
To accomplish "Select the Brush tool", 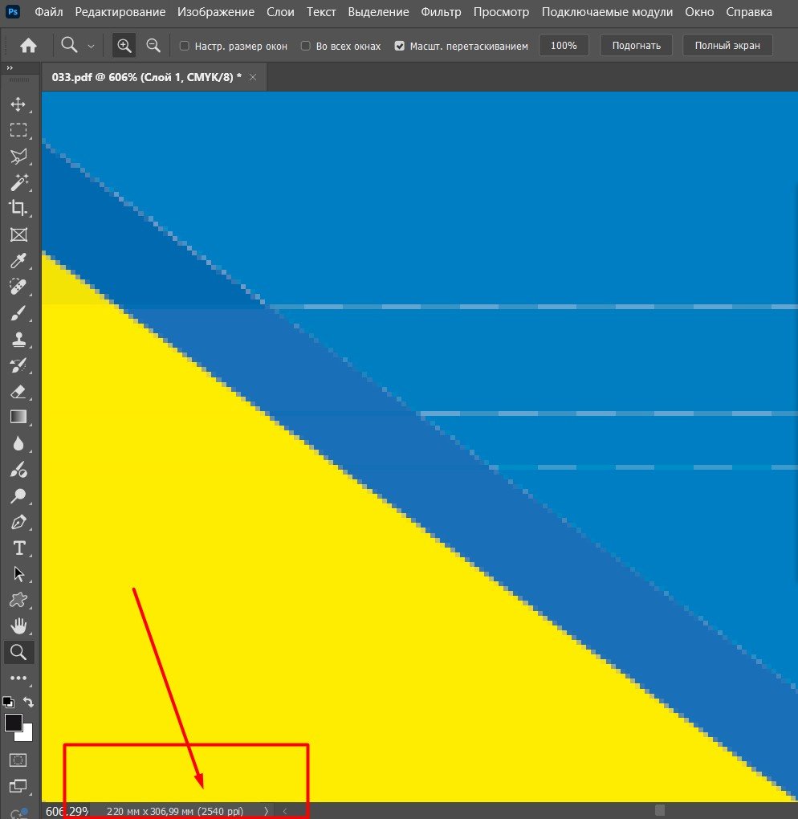I will pyautogui.click(x=18, y=313).
